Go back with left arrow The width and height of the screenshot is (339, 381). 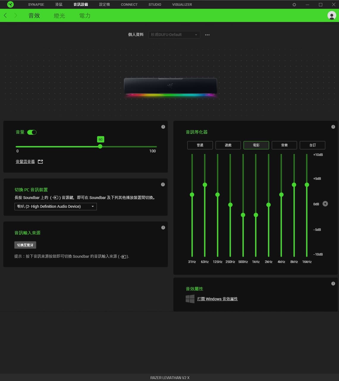(5, 15)
